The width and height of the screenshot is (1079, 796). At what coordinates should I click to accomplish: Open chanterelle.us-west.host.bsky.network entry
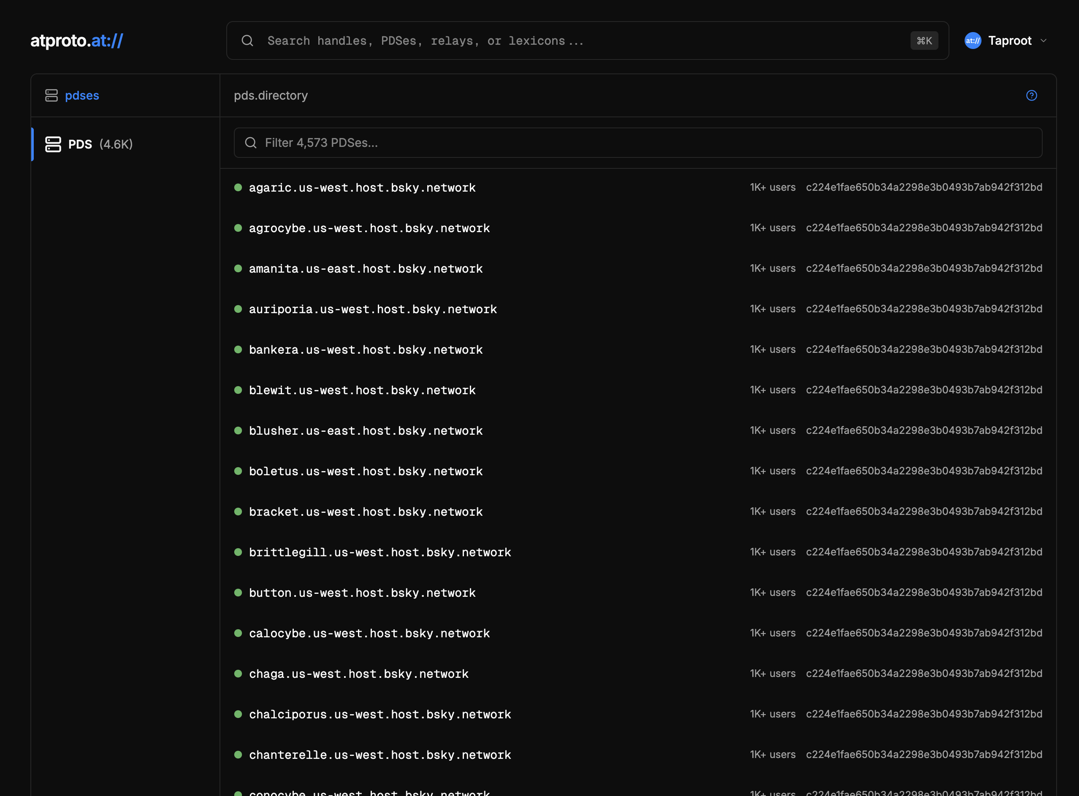point(380,755)
